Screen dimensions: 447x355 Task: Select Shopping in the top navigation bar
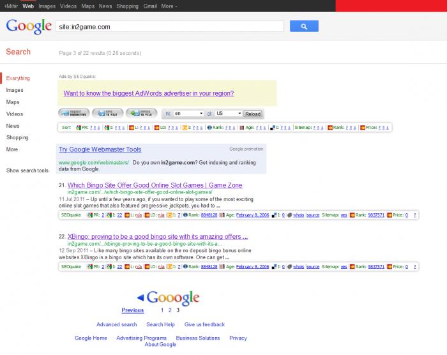pyautogui.click(x=128, y=6)
